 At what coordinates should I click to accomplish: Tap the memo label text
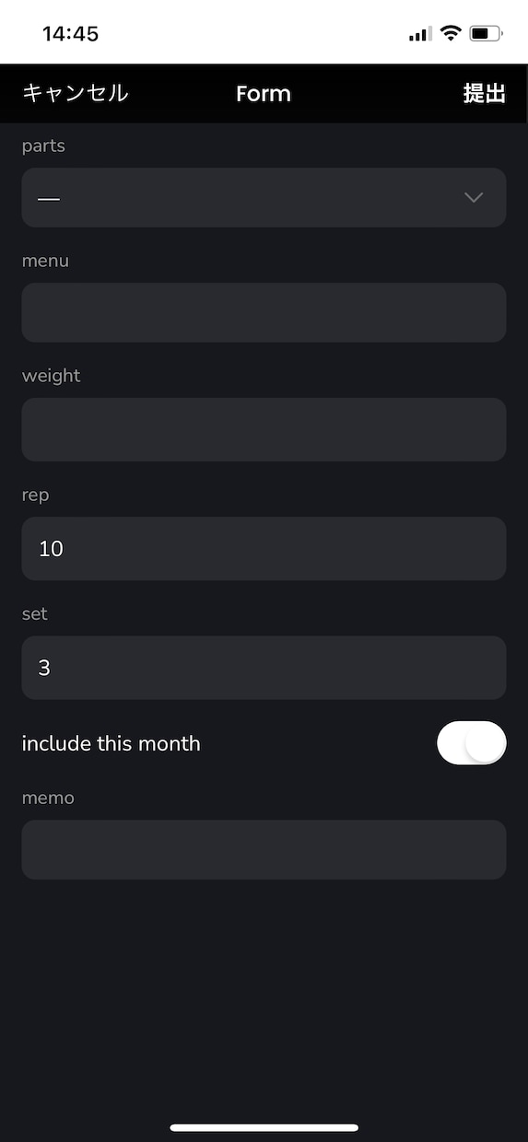pyautogui.click(x=48, y=798)
